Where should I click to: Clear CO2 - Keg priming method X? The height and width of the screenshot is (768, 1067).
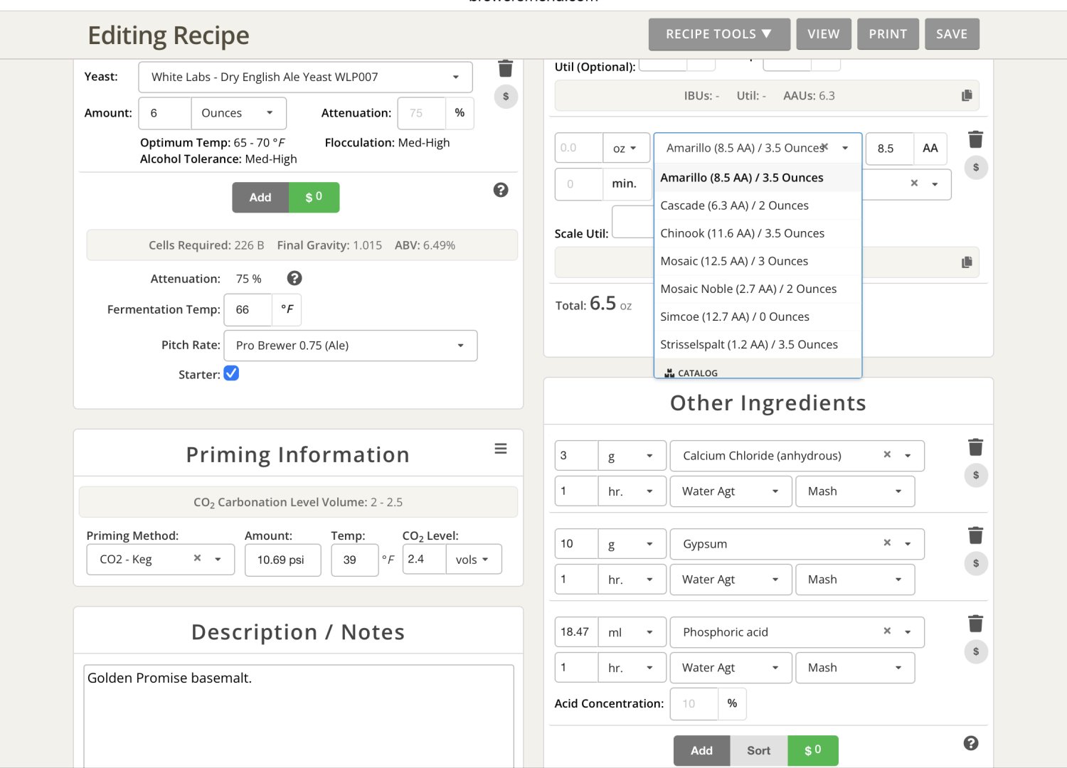[x=197, y=558]
